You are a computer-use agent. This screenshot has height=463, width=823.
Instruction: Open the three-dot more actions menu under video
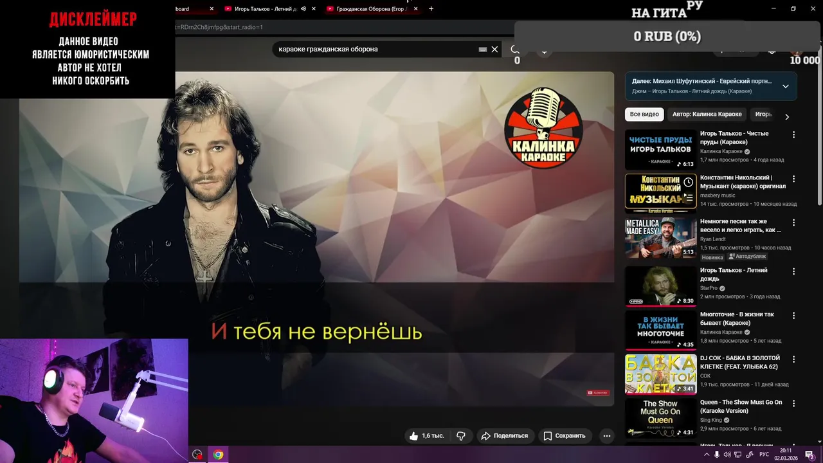606,435
